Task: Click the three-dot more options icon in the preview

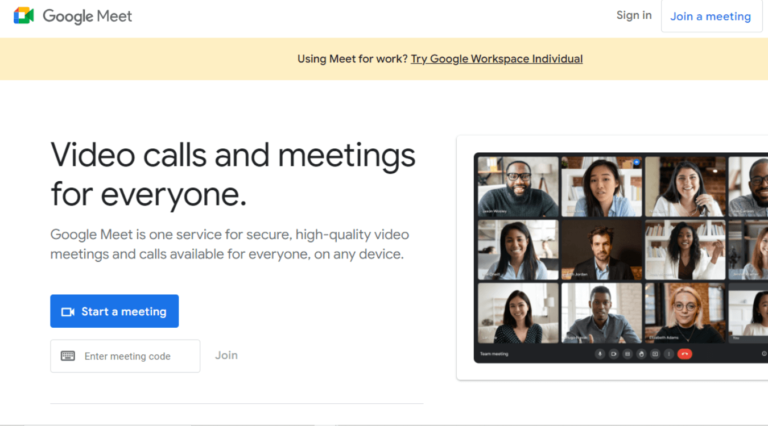Action: pyautogui.click(x=669, y=354)
